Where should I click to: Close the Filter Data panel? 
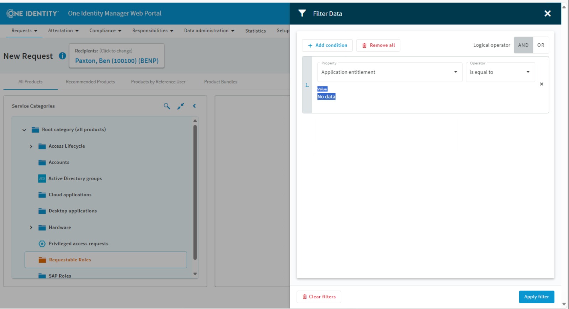coord(547,14)
